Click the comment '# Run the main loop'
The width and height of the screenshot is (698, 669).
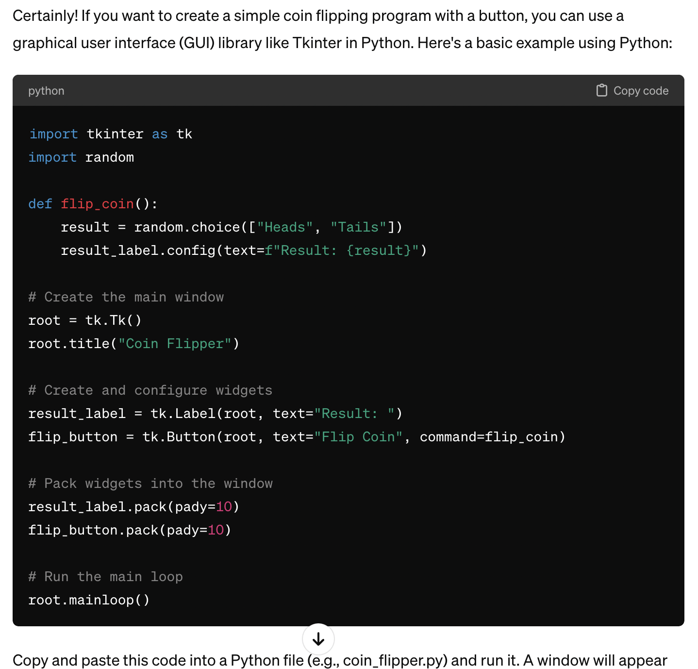pyautogui.click(x=106, y=577)
